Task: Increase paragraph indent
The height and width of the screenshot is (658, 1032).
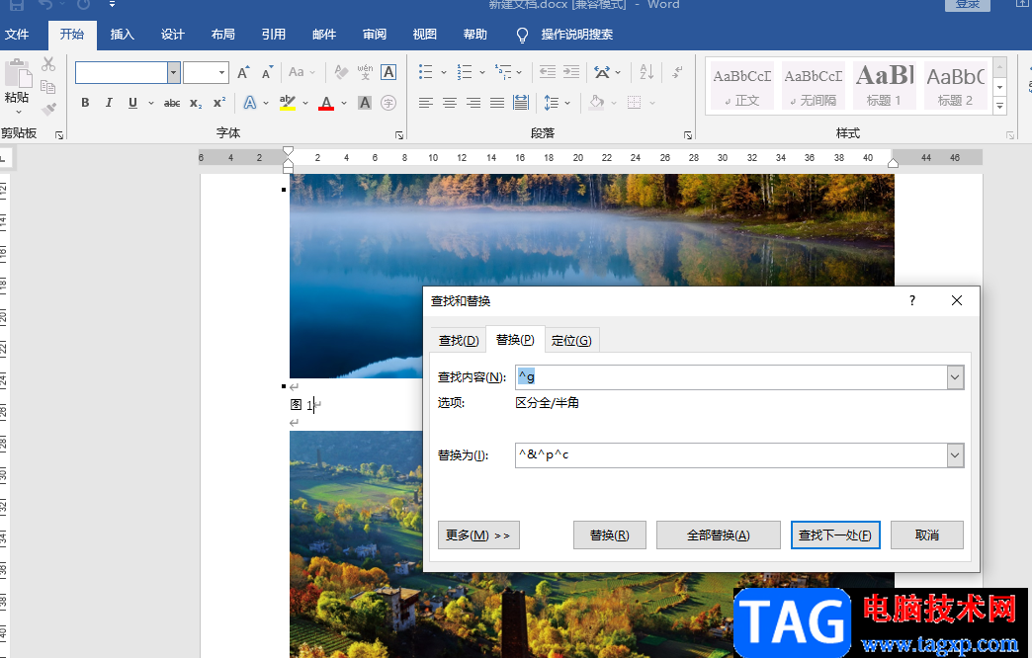Action: pos(571,72)
